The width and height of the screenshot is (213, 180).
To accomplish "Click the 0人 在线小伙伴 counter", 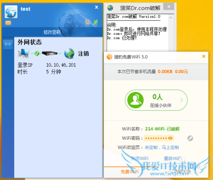I will pyautogui.click(x=156, y=100).
